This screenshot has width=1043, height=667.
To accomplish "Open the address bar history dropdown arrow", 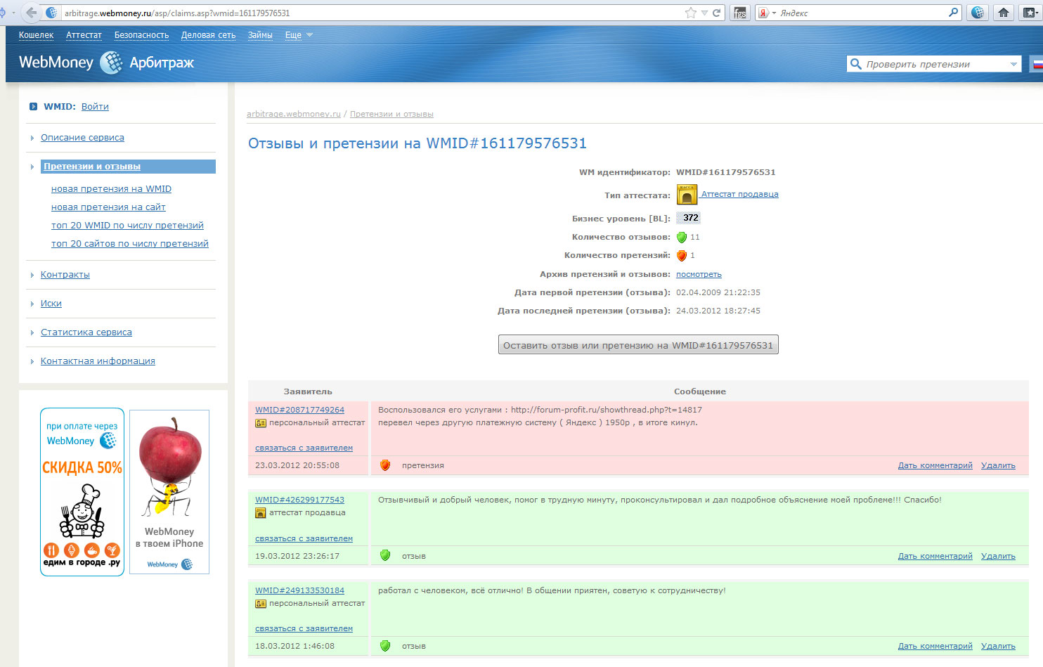I will click(704, 13).
